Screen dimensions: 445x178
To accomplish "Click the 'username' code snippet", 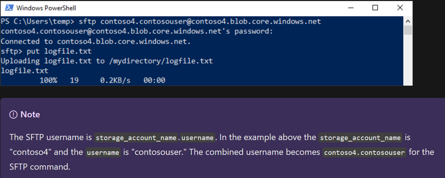I will click(x=103, y=152).
